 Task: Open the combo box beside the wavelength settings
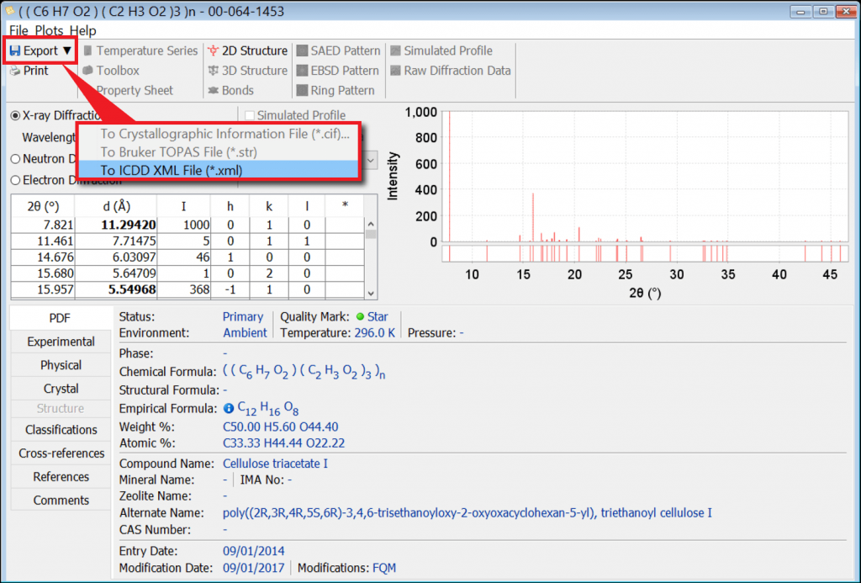370,159
